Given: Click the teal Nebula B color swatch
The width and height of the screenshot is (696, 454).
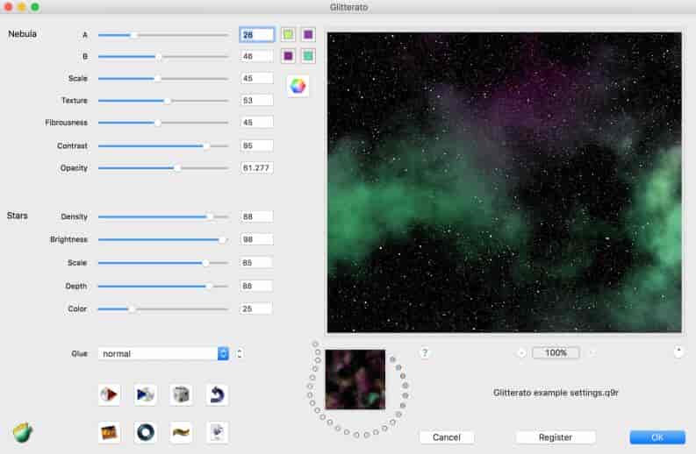Looking at the screenshot, I should tap(307, 56).
